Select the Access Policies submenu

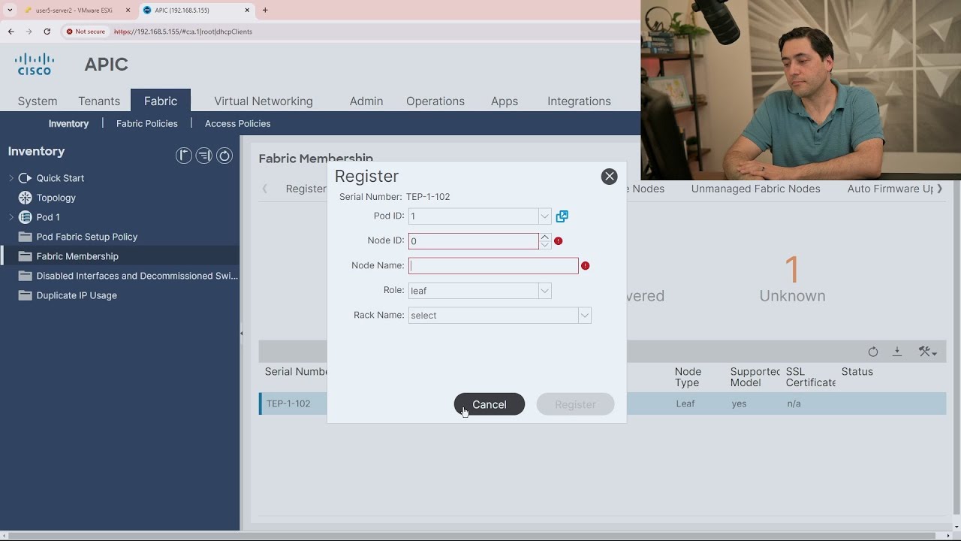click(238, 123)
